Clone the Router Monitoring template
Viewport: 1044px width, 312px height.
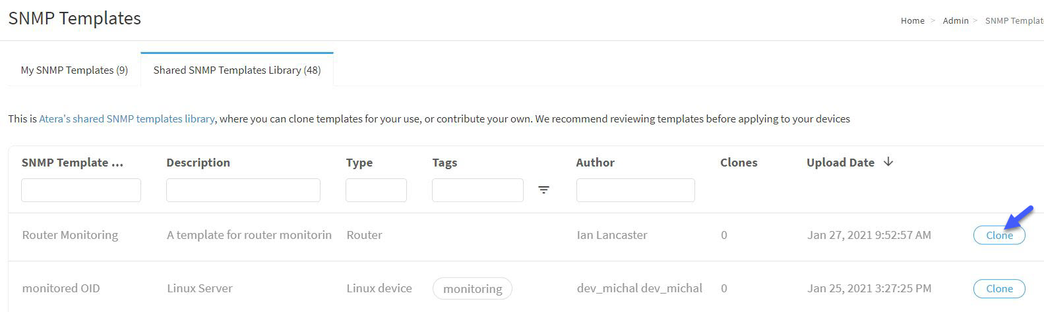coord(999,235)
